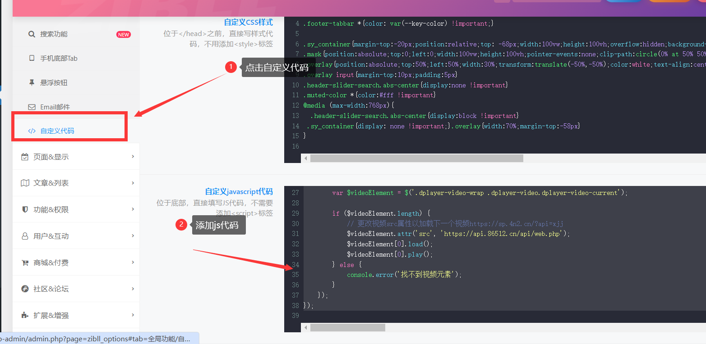Click the calendar icon beside 页面&显示

(x=25, y=157)
